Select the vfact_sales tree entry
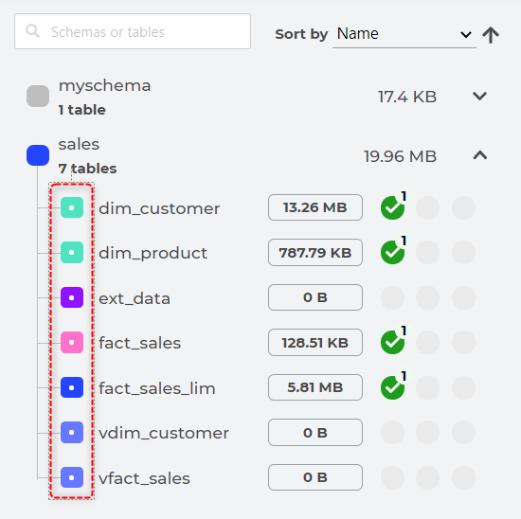This screenshot has height=519, width=521. click(x=144, y=478)
